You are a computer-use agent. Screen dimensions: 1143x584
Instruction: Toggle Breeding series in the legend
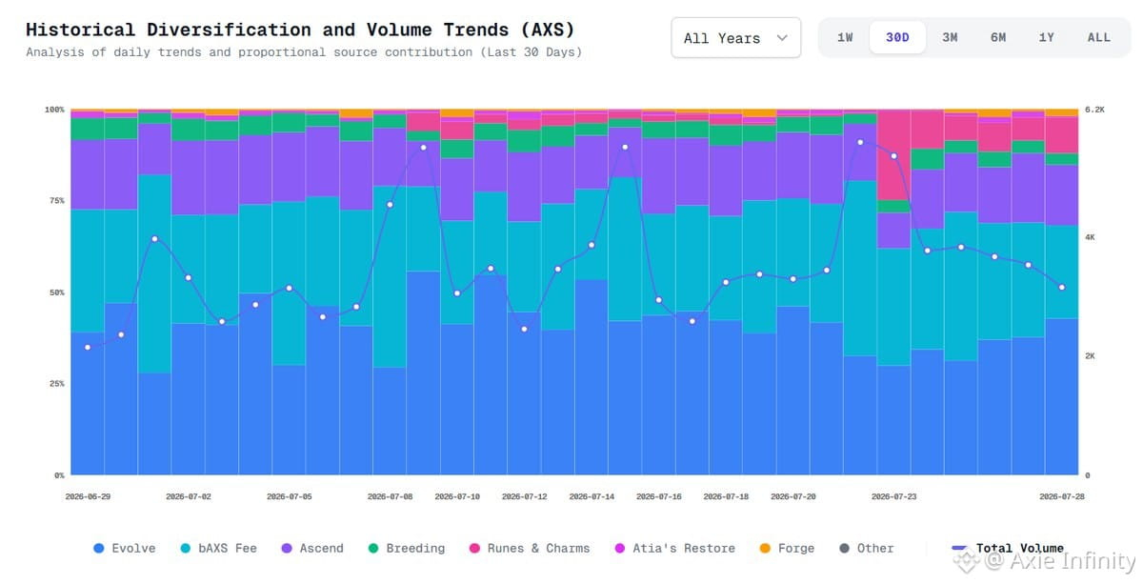(x=406, y=548)
